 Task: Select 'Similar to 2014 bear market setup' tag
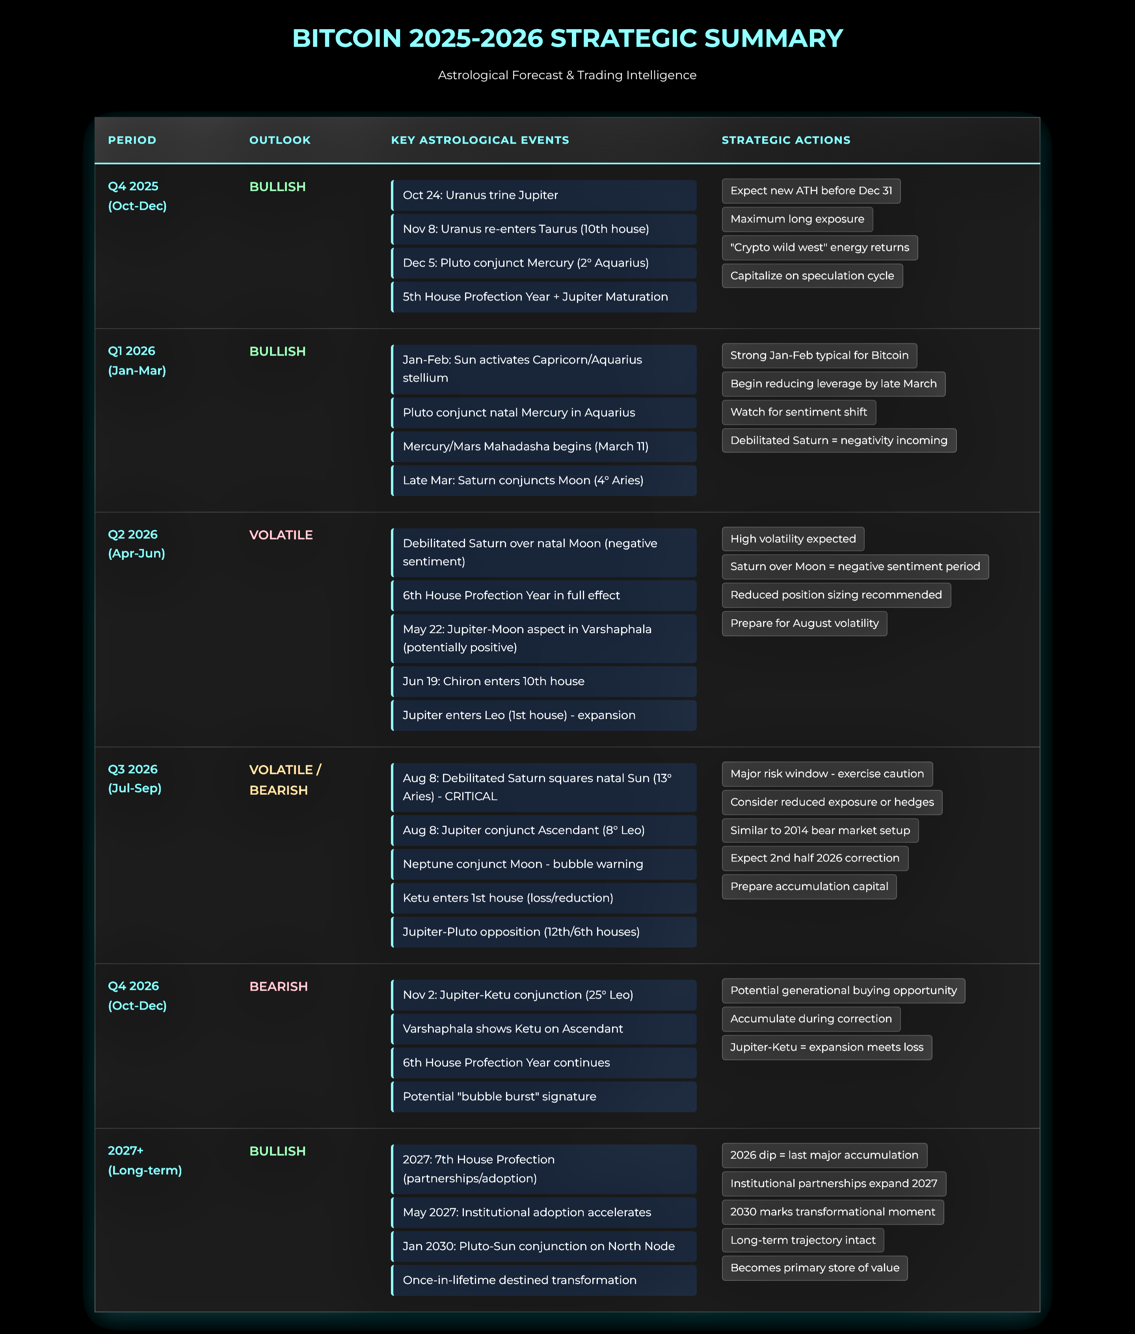[x=820, y=831]
